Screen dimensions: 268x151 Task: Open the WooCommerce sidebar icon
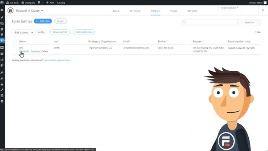(2, 47)
